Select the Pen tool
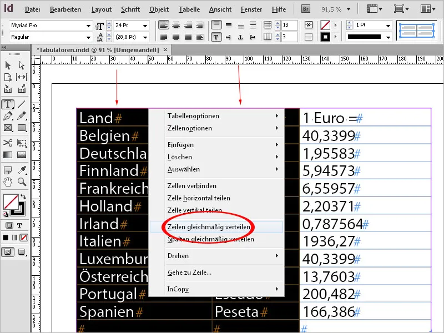The image size is (444, 333). [8, 116]
